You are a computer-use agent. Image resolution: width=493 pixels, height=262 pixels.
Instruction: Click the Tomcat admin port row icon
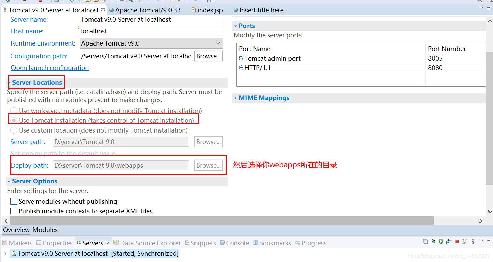click(241, 58)
